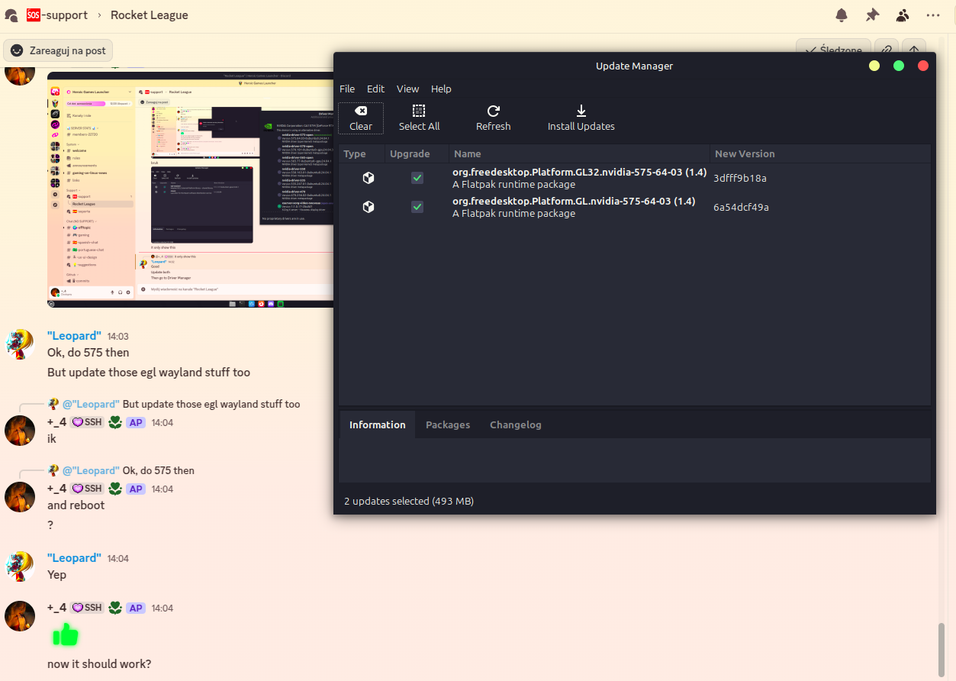Click +_4 avatar on the 'ik' message
Viewport: 956px width, 681px height.
coord(20,431)
